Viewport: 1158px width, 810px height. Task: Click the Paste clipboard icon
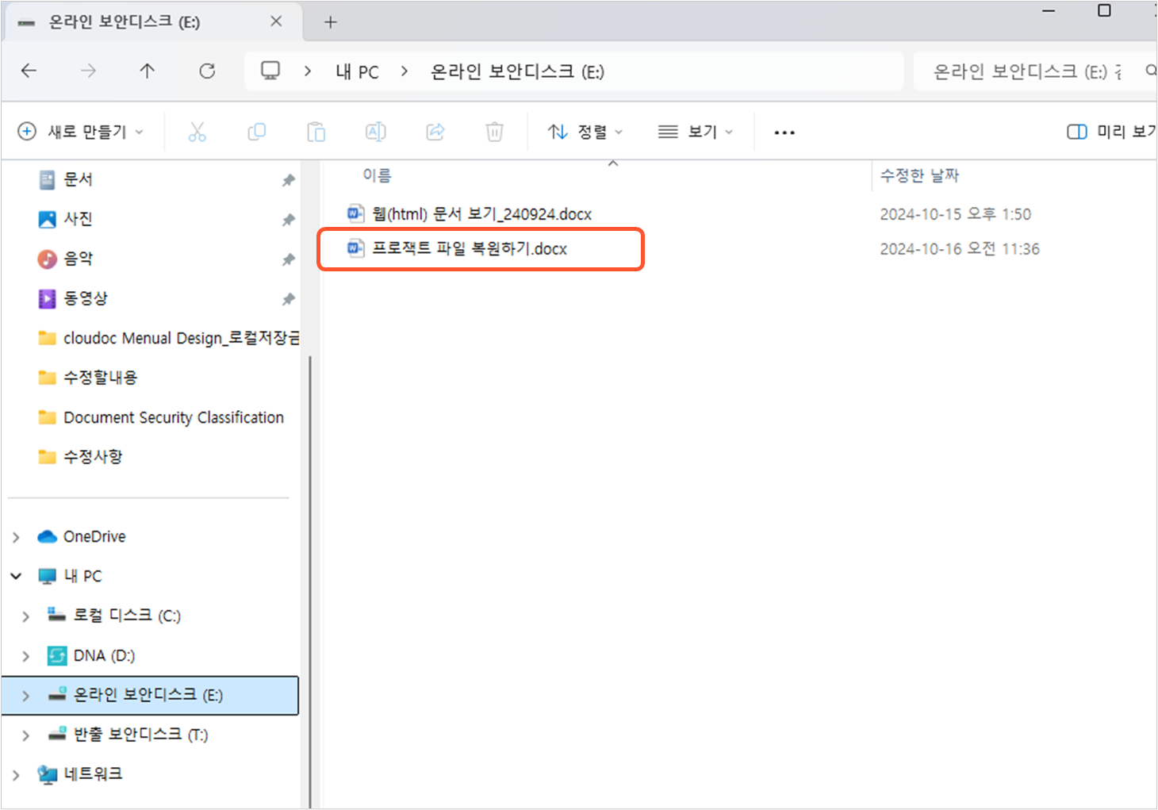coord(316,132)
